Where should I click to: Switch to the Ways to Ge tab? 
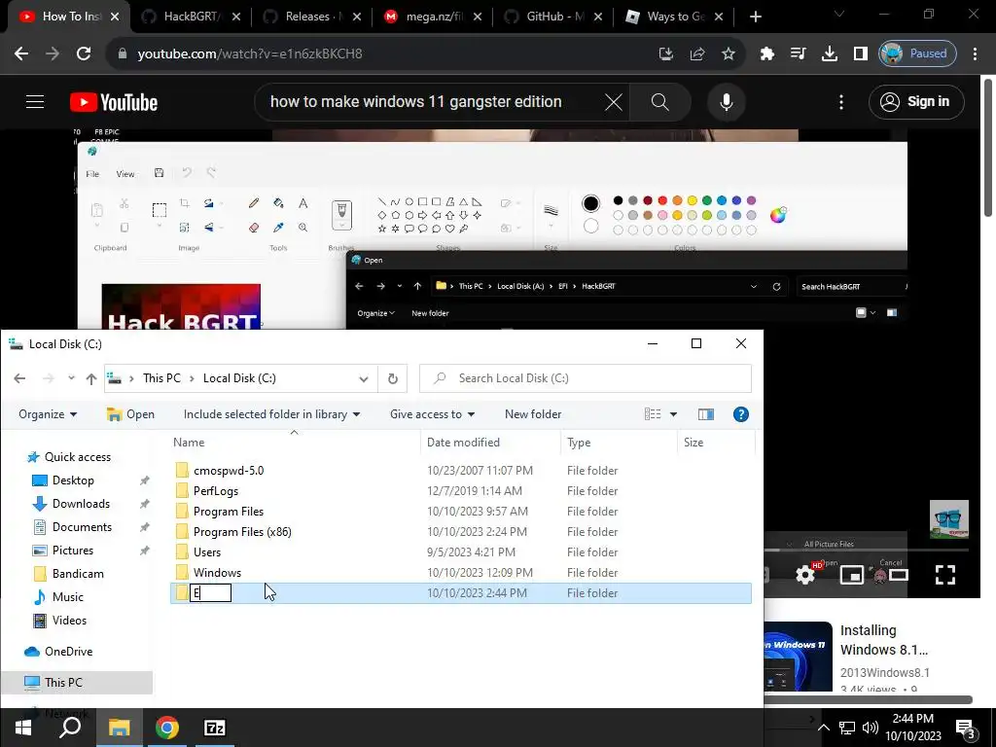(x=674, y=17)
